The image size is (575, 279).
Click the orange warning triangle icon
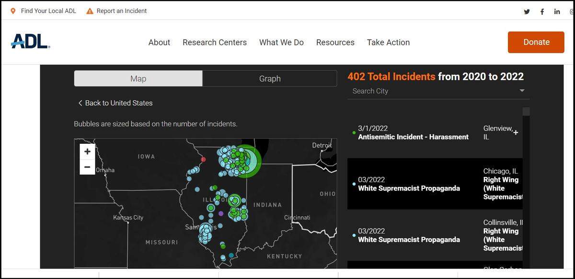pyautogui.click(x=90, y=11)
